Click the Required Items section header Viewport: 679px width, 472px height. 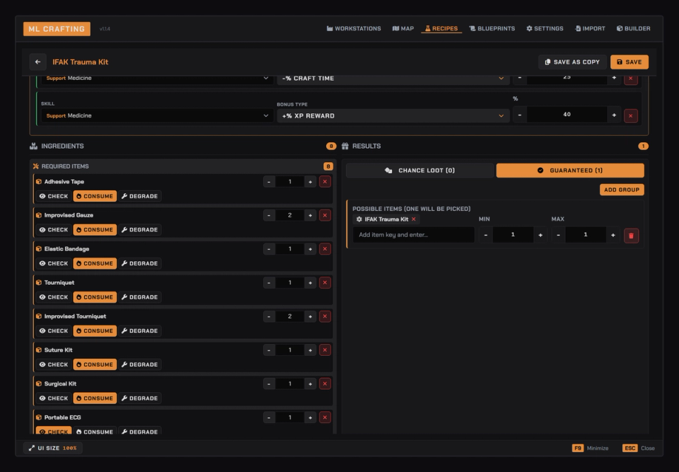(x=183, y=166)
